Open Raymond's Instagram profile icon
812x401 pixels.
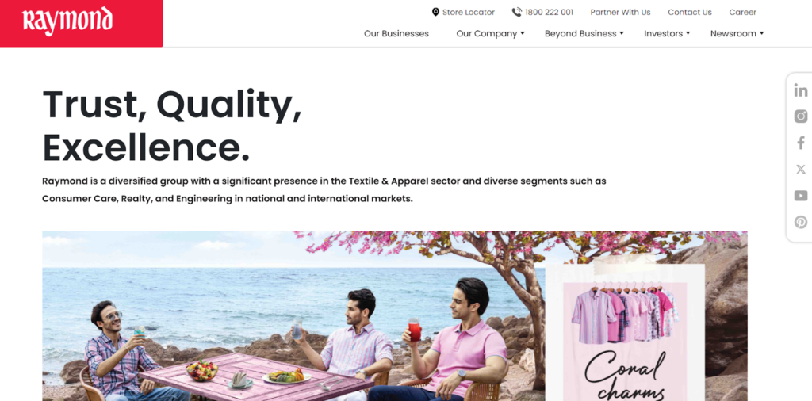(x=801, y=116)
